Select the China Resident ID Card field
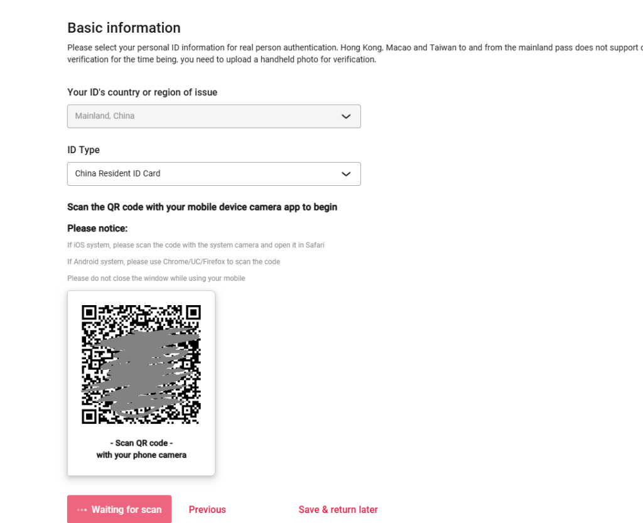The image size is (643, 523). tap(213, 174)
